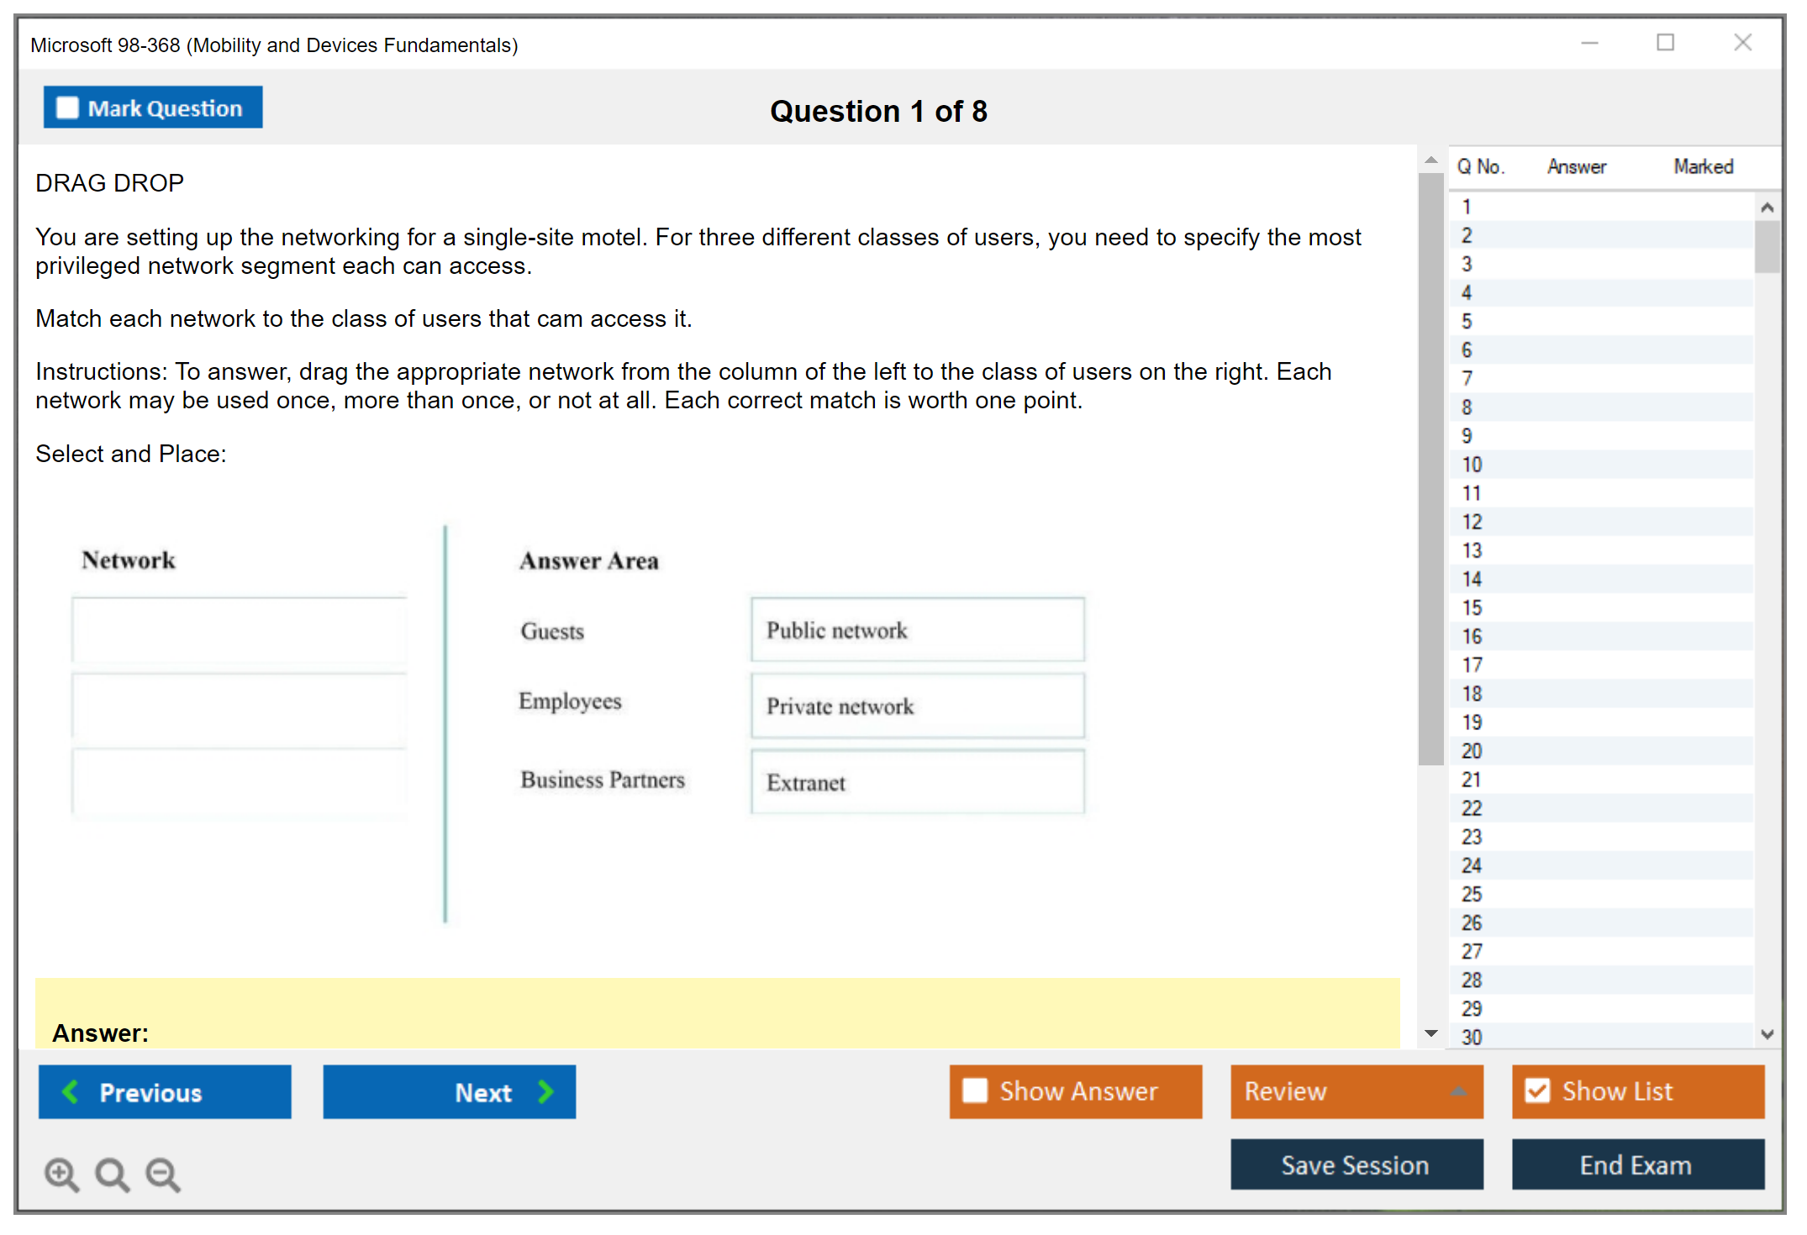Click the zoom in magnifier icon
The height and width of the screenshot is (1235, 1807).
click(x=61, y=1174)
